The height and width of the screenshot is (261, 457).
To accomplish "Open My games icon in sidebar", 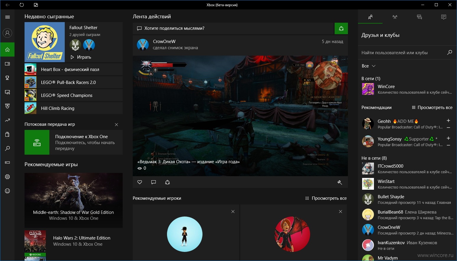I will (7, 64).
